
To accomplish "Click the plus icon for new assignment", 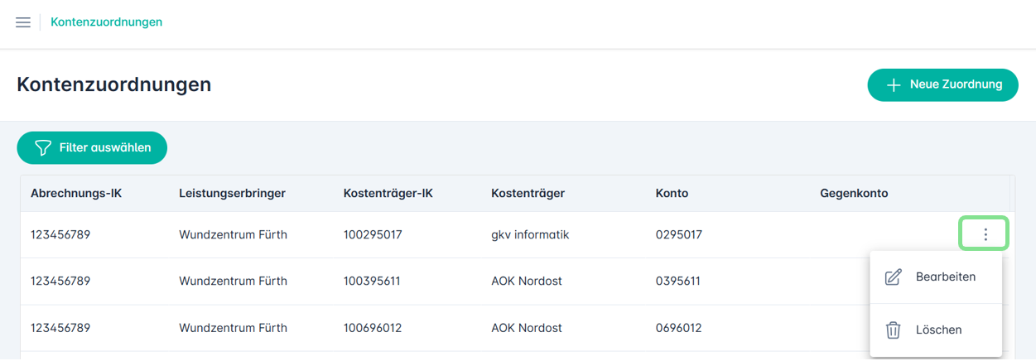I will click(x=894, y=84).
